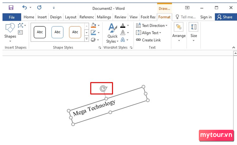
Task: Open the Shape Styles dialog launcher
Action: 100,47
